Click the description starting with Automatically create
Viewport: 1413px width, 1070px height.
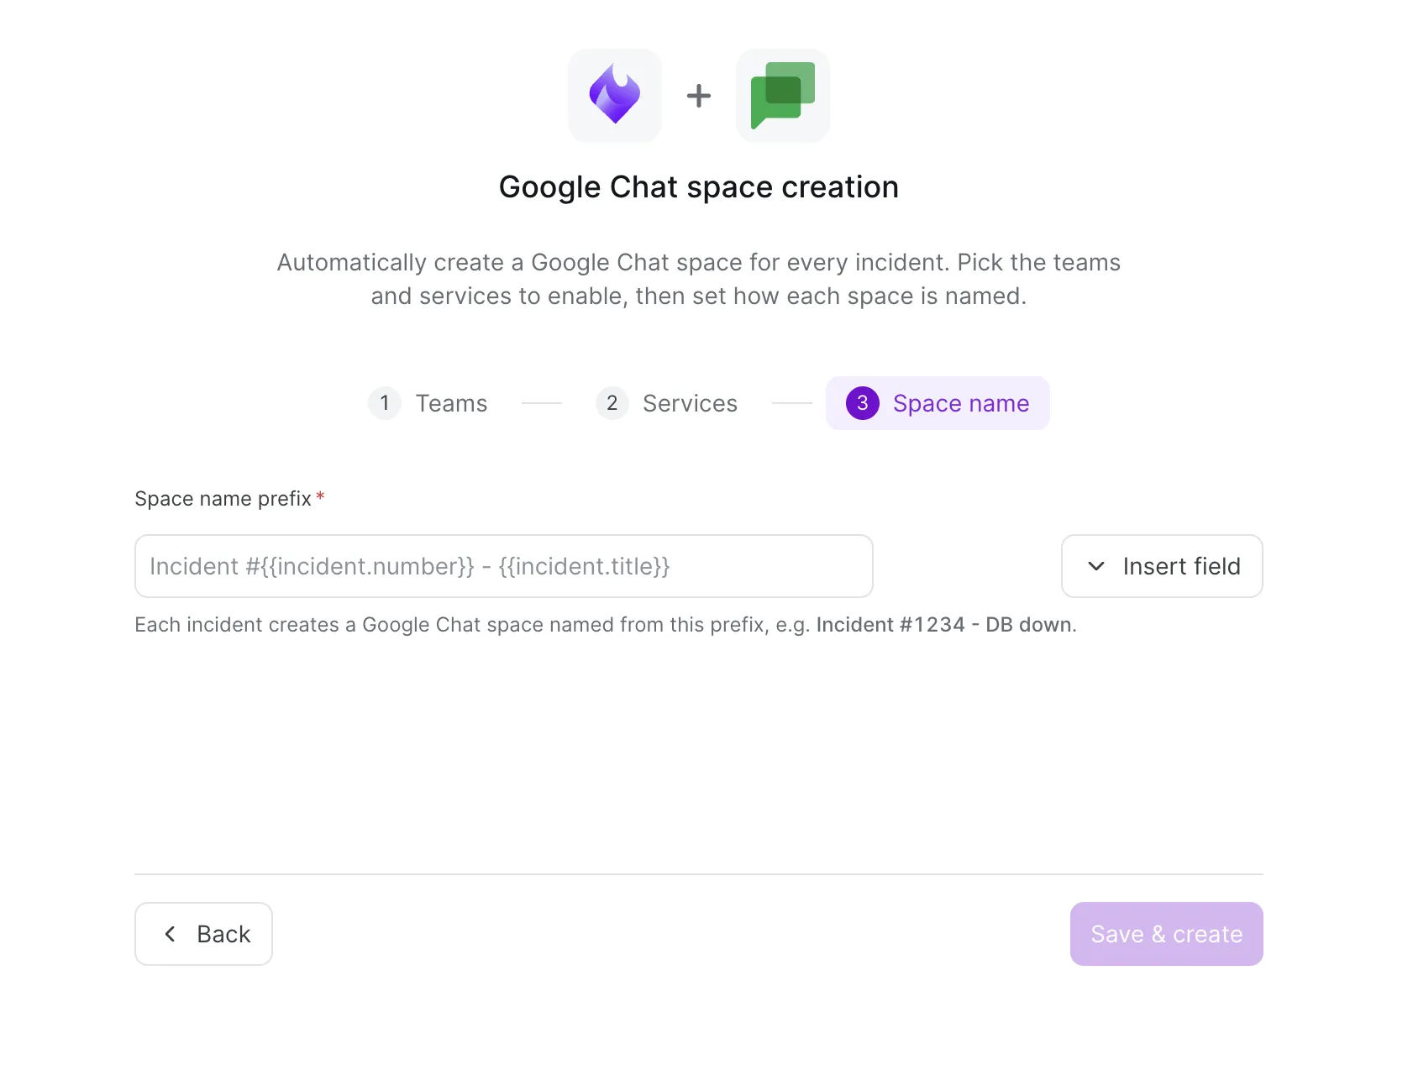(x=699, y=279)
